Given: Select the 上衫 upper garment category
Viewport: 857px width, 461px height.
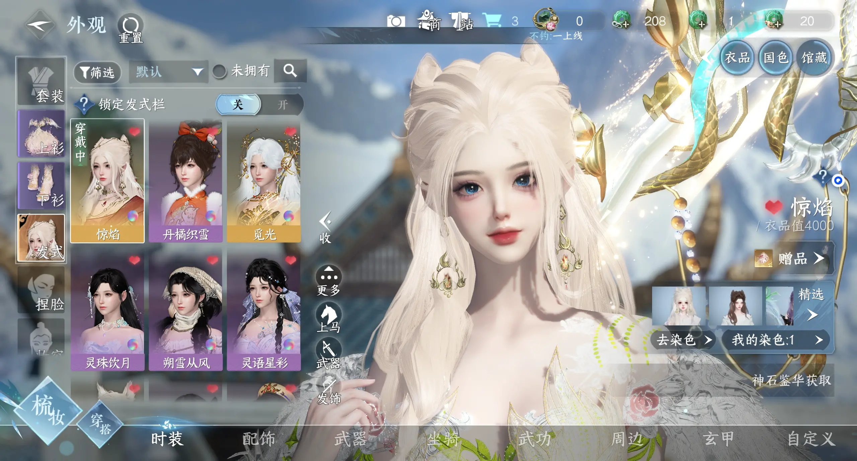Looking at the screenshot, I should (x=41, y=134).
